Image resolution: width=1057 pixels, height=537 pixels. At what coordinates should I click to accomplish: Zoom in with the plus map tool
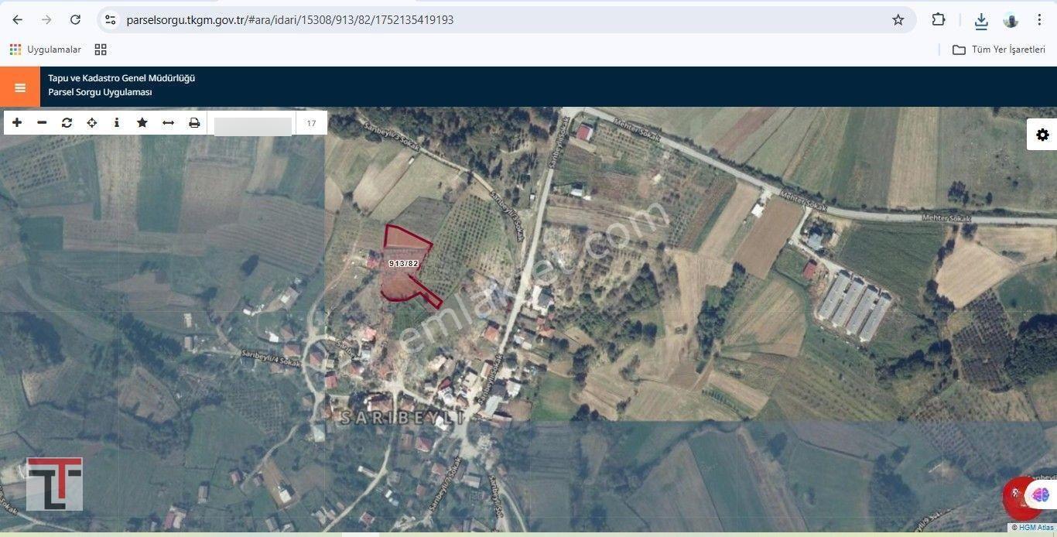click(17, 123)
